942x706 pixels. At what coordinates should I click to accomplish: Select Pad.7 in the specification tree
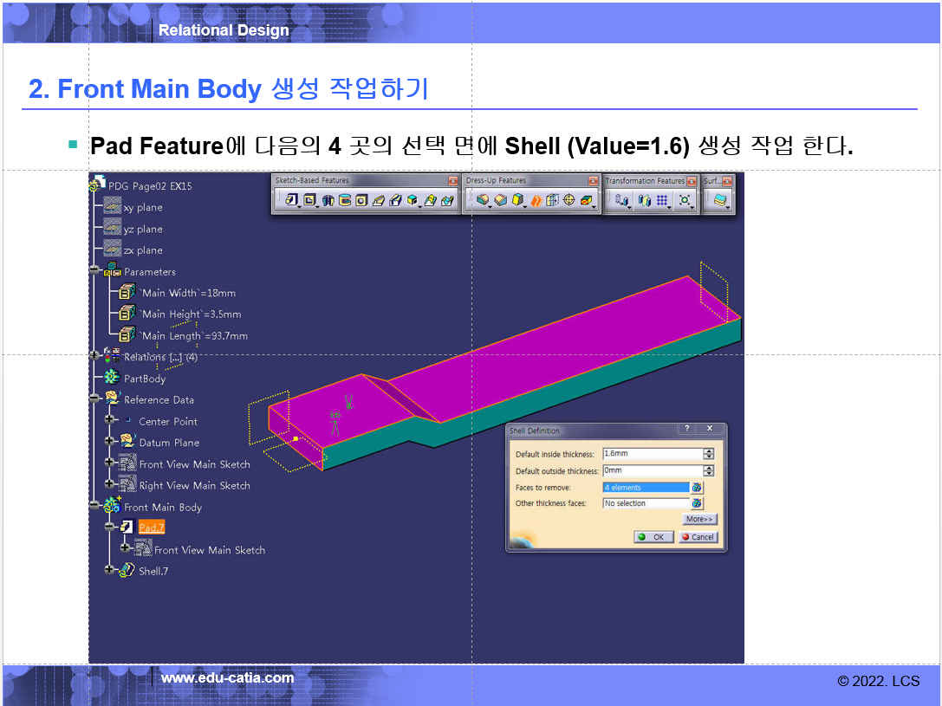(152, 528)
